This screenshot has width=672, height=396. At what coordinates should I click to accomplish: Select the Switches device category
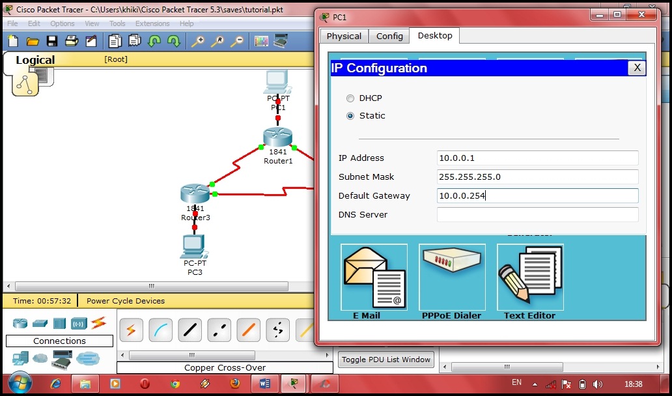click(40, 323)
